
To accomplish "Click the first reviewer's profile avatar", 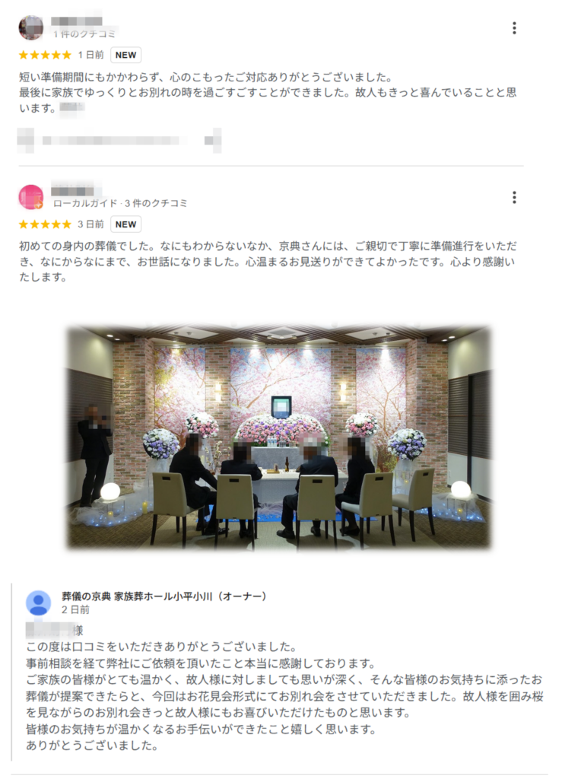I will click(30, 27).
